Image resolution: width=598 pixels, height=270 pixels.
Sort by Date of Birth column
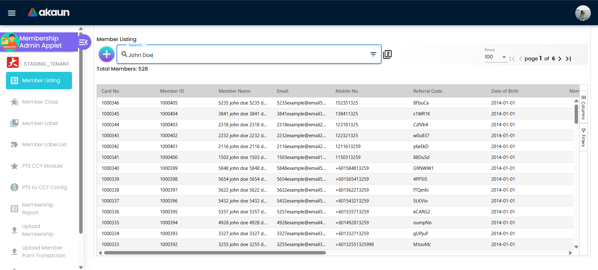pyautogui.click(x=505, y=91)
